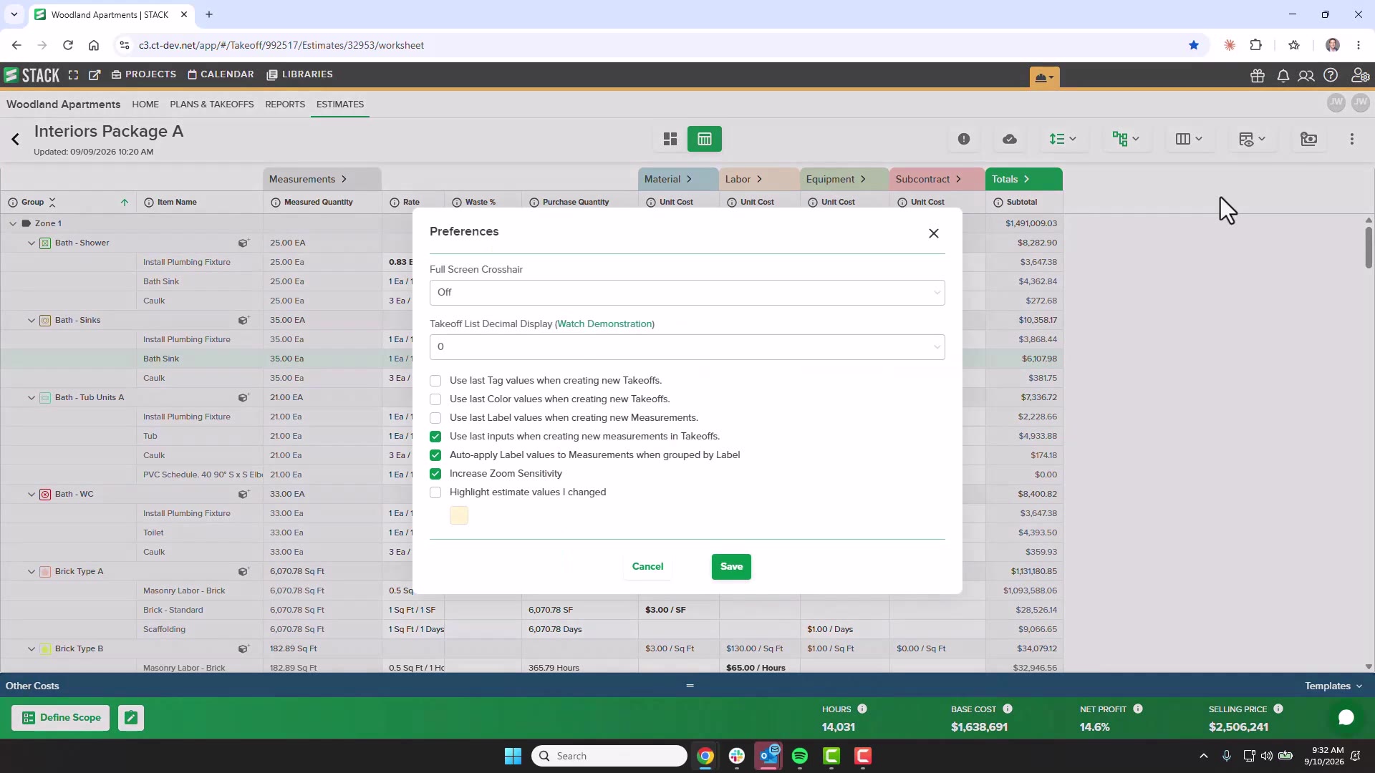
Task: Open the table view settings dropdown
Action: tap(1252, 139)
